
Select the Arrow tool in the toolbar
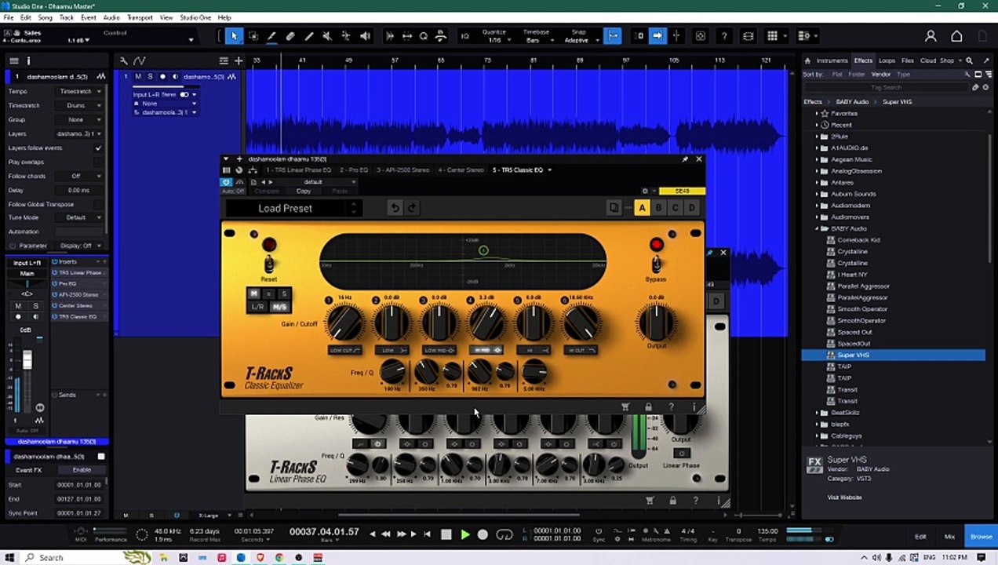click(234, 36)
